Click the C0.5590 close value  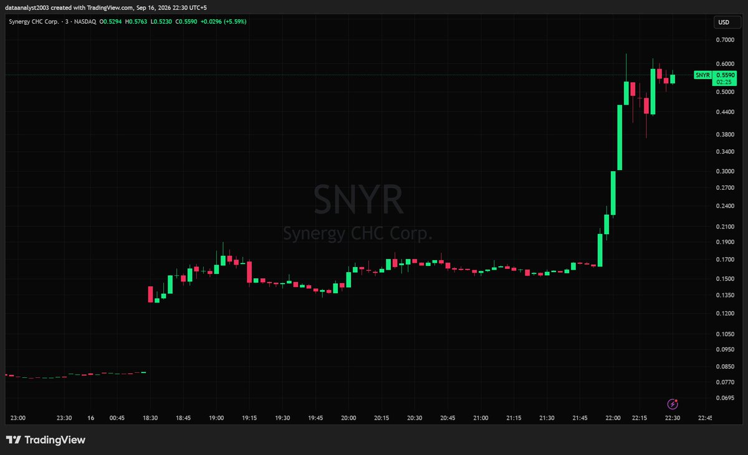pyautogui.click(x=188, y=21)
